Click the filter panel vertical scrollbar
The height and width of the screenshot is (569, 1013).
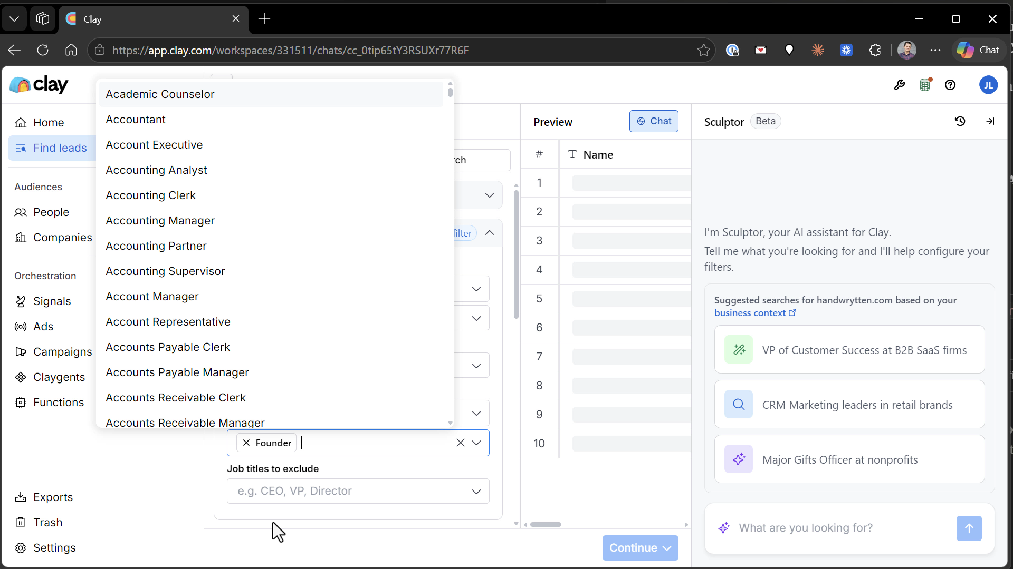pyautogui.click(x=516, y=254)
